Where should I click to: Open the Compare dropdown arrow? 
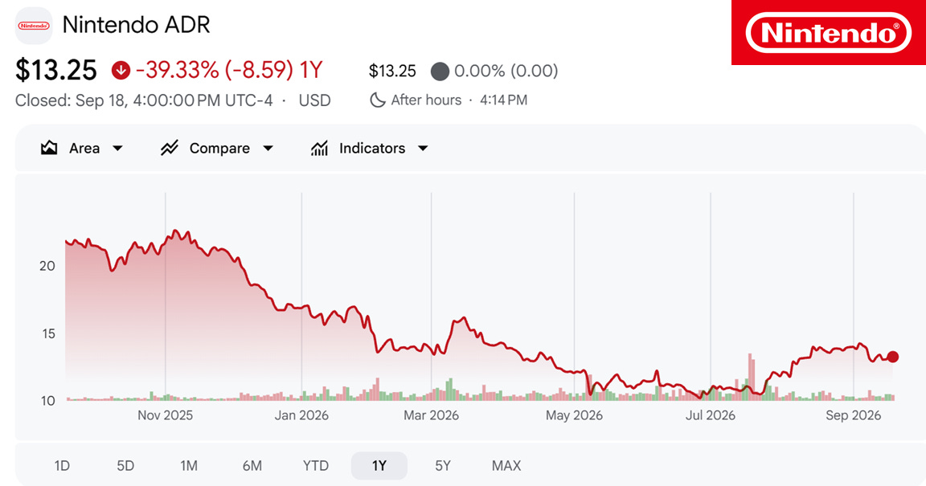click(x=268, y=149)
